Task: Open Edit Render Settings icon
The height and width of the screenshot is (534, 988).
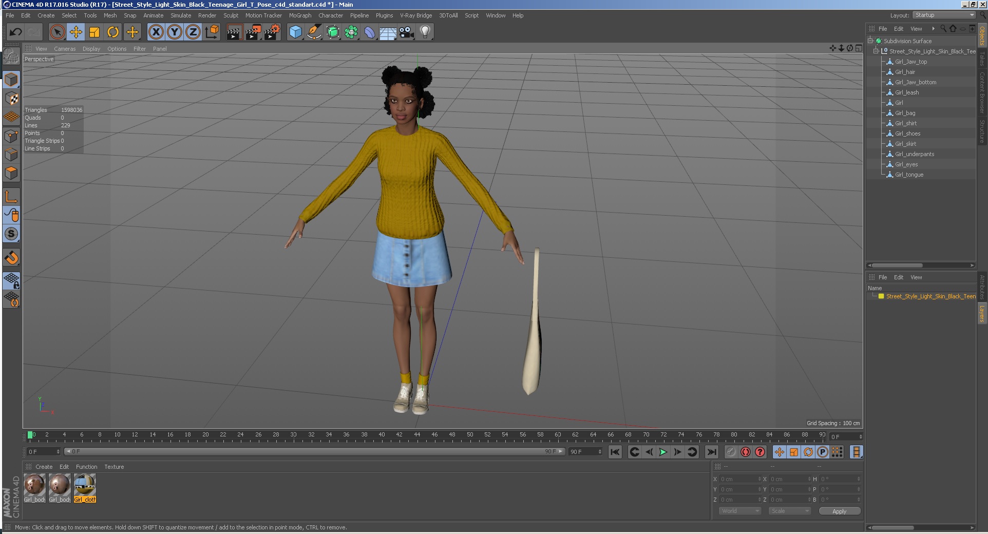Action: tap(272, 32)
